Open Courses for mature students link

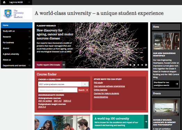(106, 93)
